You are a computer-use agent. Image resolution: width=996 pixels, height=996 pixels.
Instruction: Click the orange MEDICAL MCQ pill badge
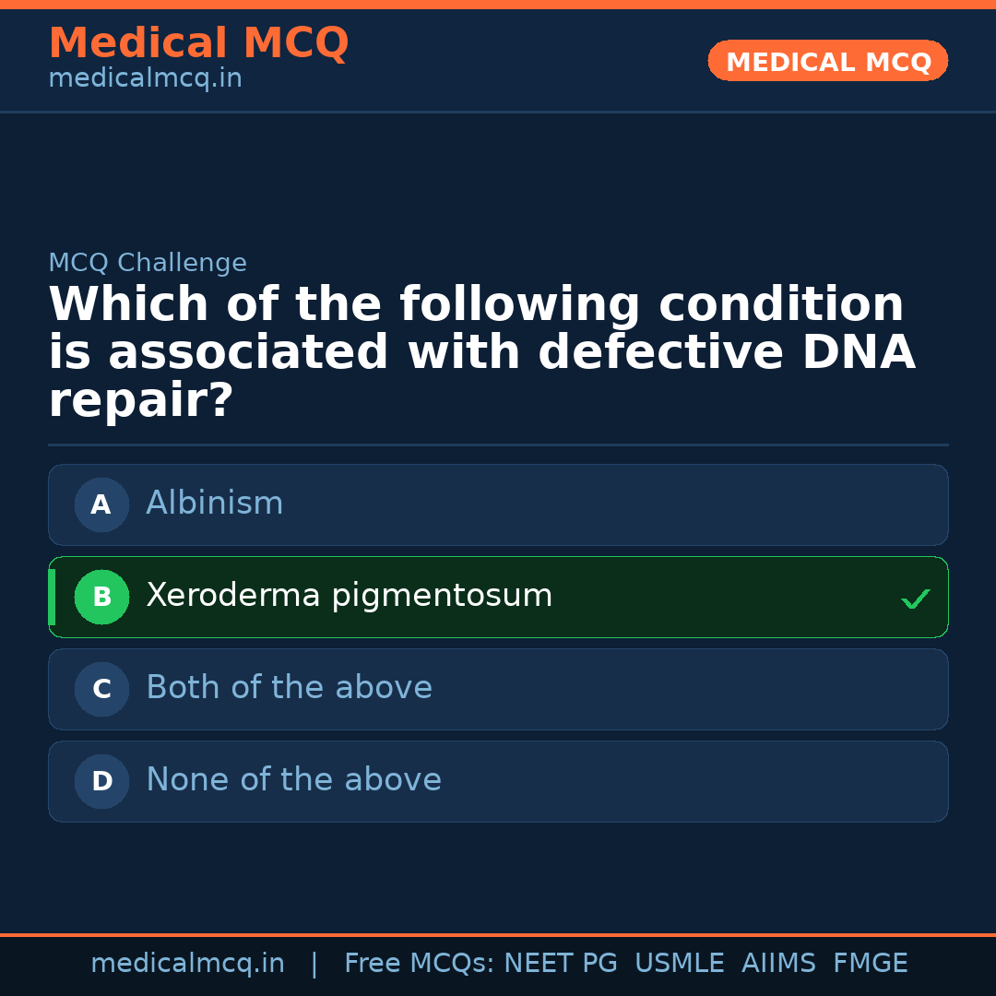(x=827, y=60)
